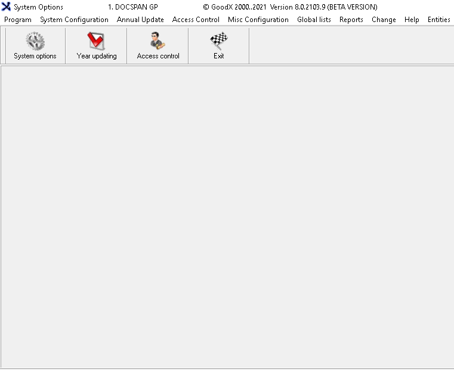This screenshot has height=370, width=454.
Task: Click the '1. DOCSPAN GP' title text
Action: coord(133,7)
